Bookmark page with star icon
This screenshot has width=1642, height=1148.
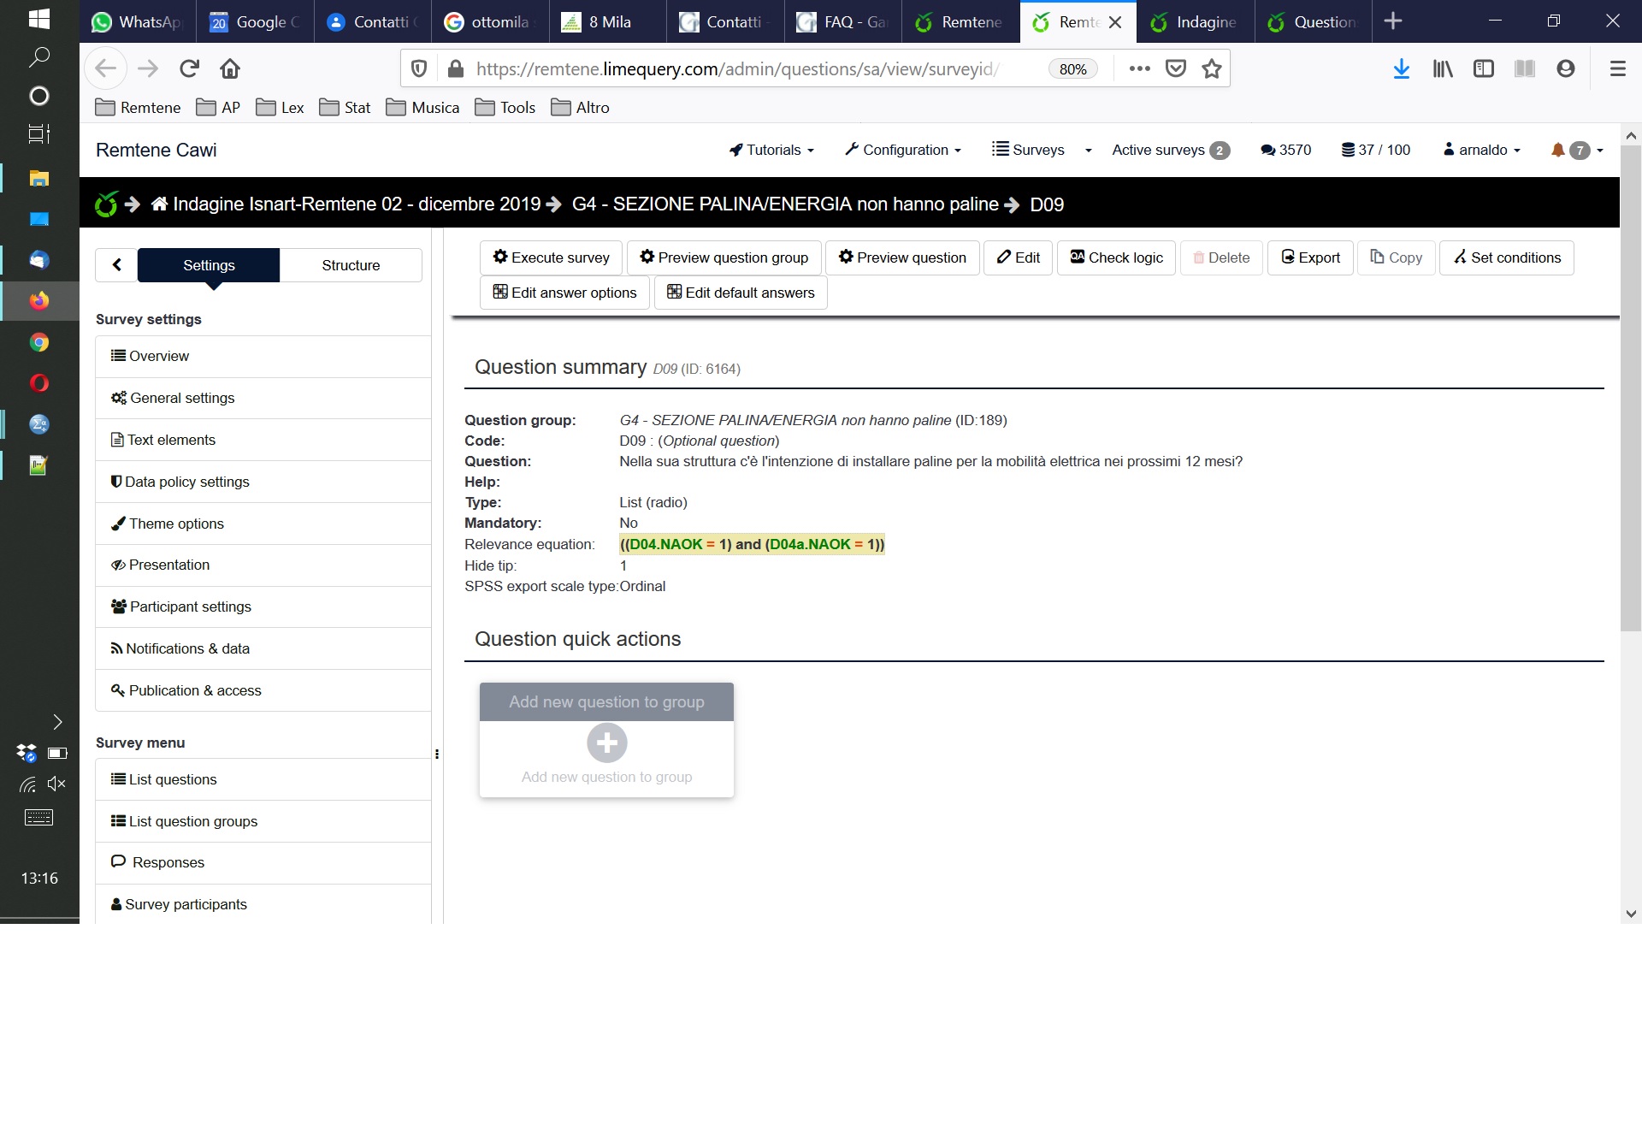click(x=1211, y=68)
